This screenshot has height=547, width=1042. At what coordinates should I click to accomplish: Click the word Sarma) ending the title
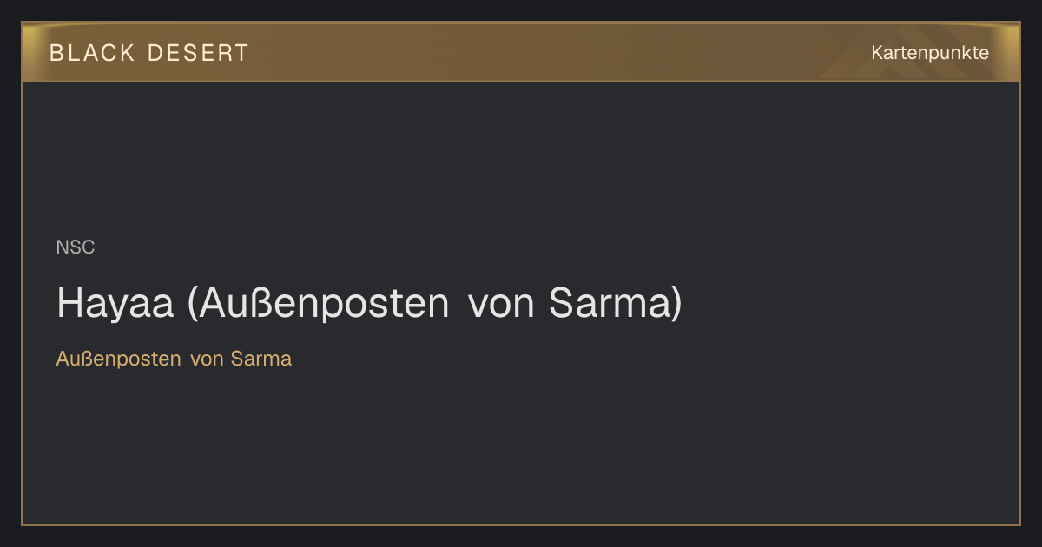[x=616, y=304]
